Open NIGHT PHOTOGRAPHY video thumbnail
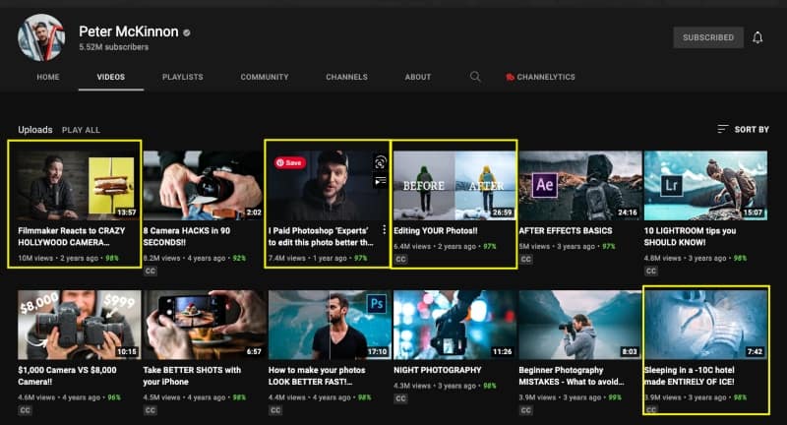 [x=454, y=324]
